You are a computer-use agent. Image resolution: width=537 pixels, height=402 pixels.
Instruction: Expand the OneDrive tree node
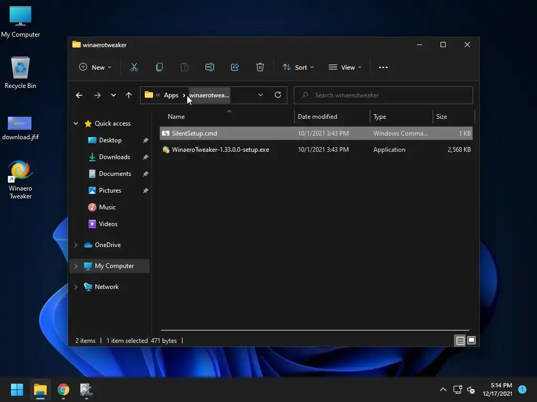click(x=76, y=245)
